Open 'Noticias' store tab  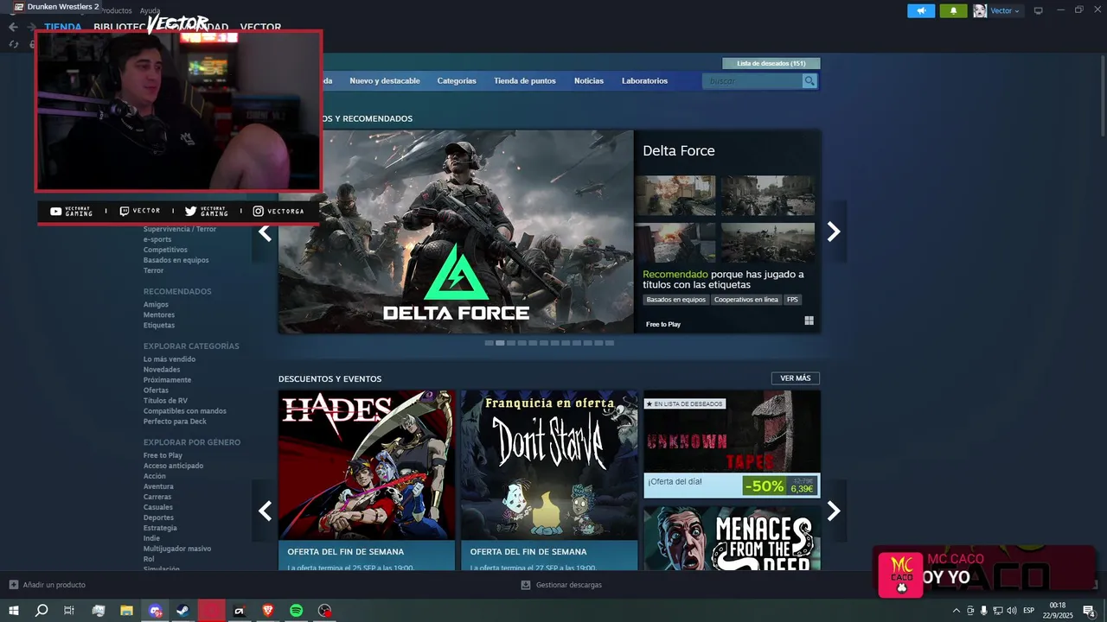point(589,80)
